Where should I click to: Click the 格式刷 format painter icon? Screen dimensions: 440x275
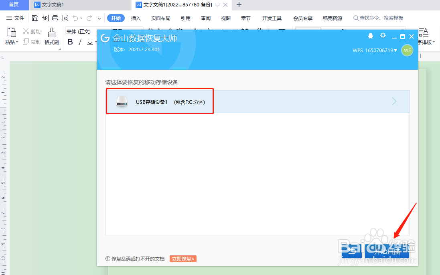[52, 35]
